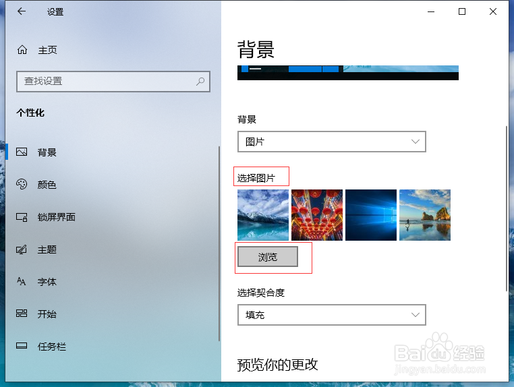Viewport: 514px width, 387px height.
Task: Click the 浏览 button
Action: click(268, 257)
